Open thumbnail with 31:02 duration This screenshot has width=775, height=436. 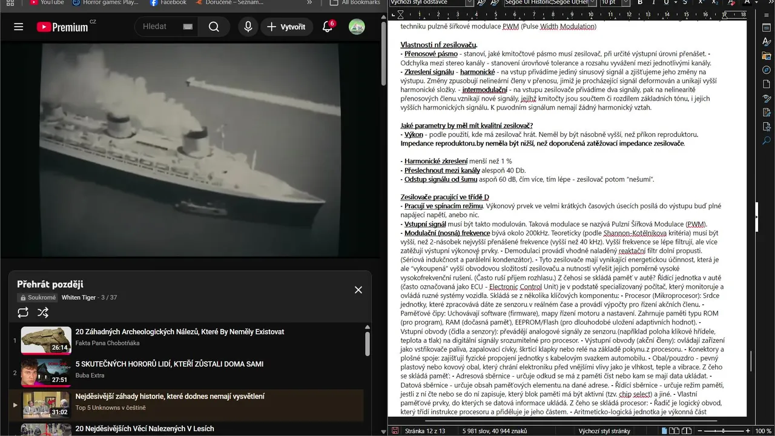[46, 404]
